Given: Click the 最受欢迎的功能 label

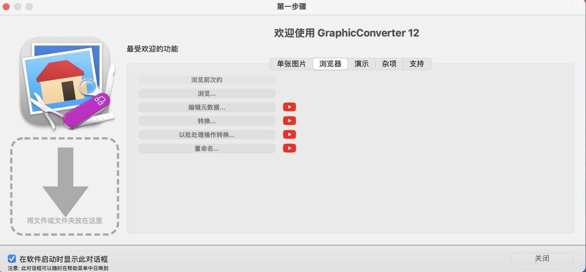Looking at the screenshot, I should [152, 49].
